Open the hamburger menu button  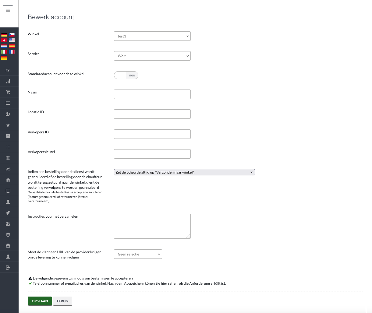pyautogui.click(x=8, y=10)
